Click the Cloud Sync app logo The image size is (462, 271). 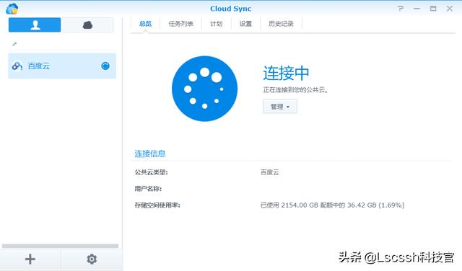tap(12, 9)
